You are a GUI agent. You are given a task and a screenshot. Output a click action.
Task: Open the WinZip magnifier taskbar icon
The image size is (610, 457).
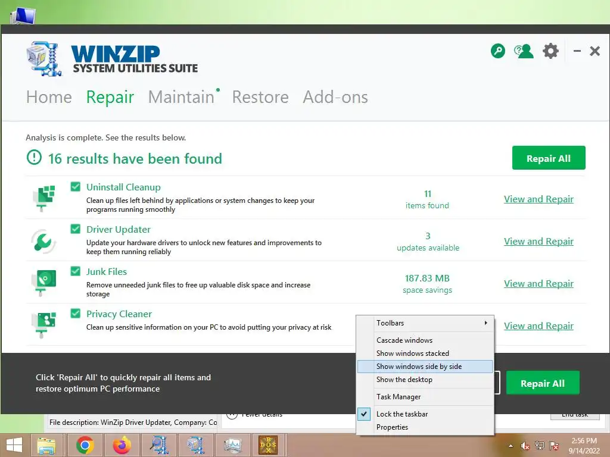point(158,445)
